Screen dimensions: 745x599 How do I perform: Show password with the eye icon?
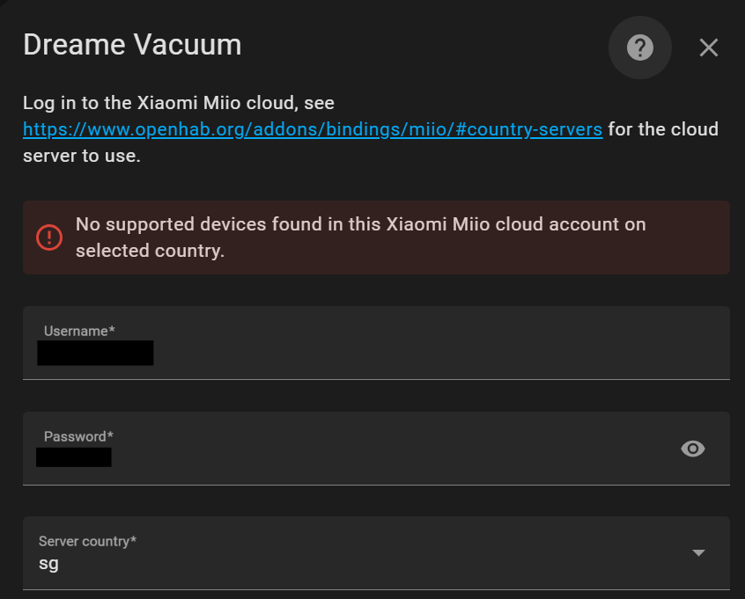[x=693, y=449]
